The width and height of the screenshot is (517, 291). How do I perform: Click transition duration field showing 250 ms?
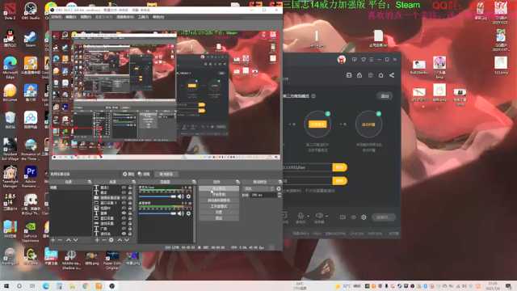(x=263, y=195)
